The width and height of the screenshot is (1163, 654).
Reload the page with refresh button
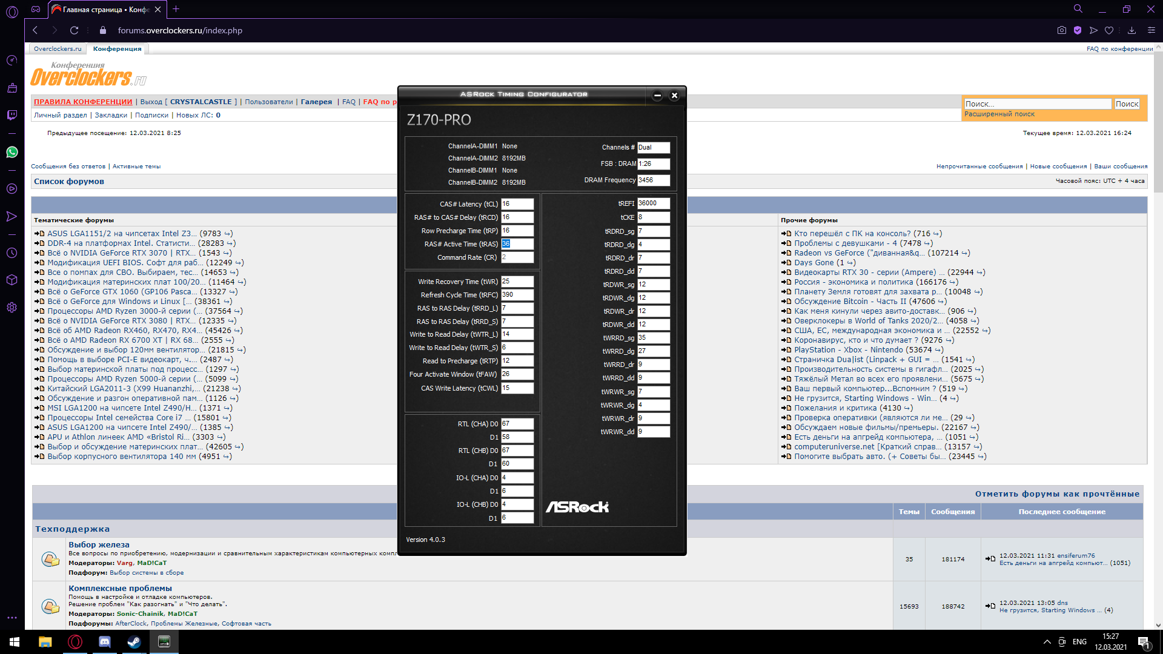[x=74, y=30]
